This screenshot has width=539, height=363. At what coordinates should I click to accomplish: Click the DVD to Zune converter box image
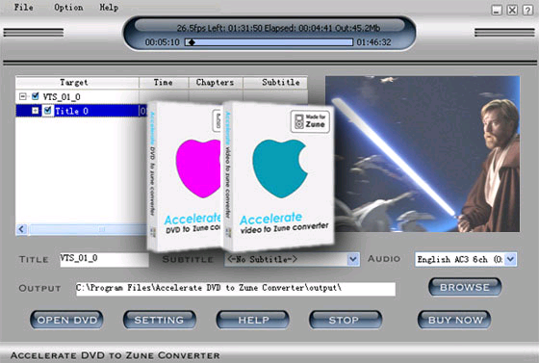click(185, 176)
